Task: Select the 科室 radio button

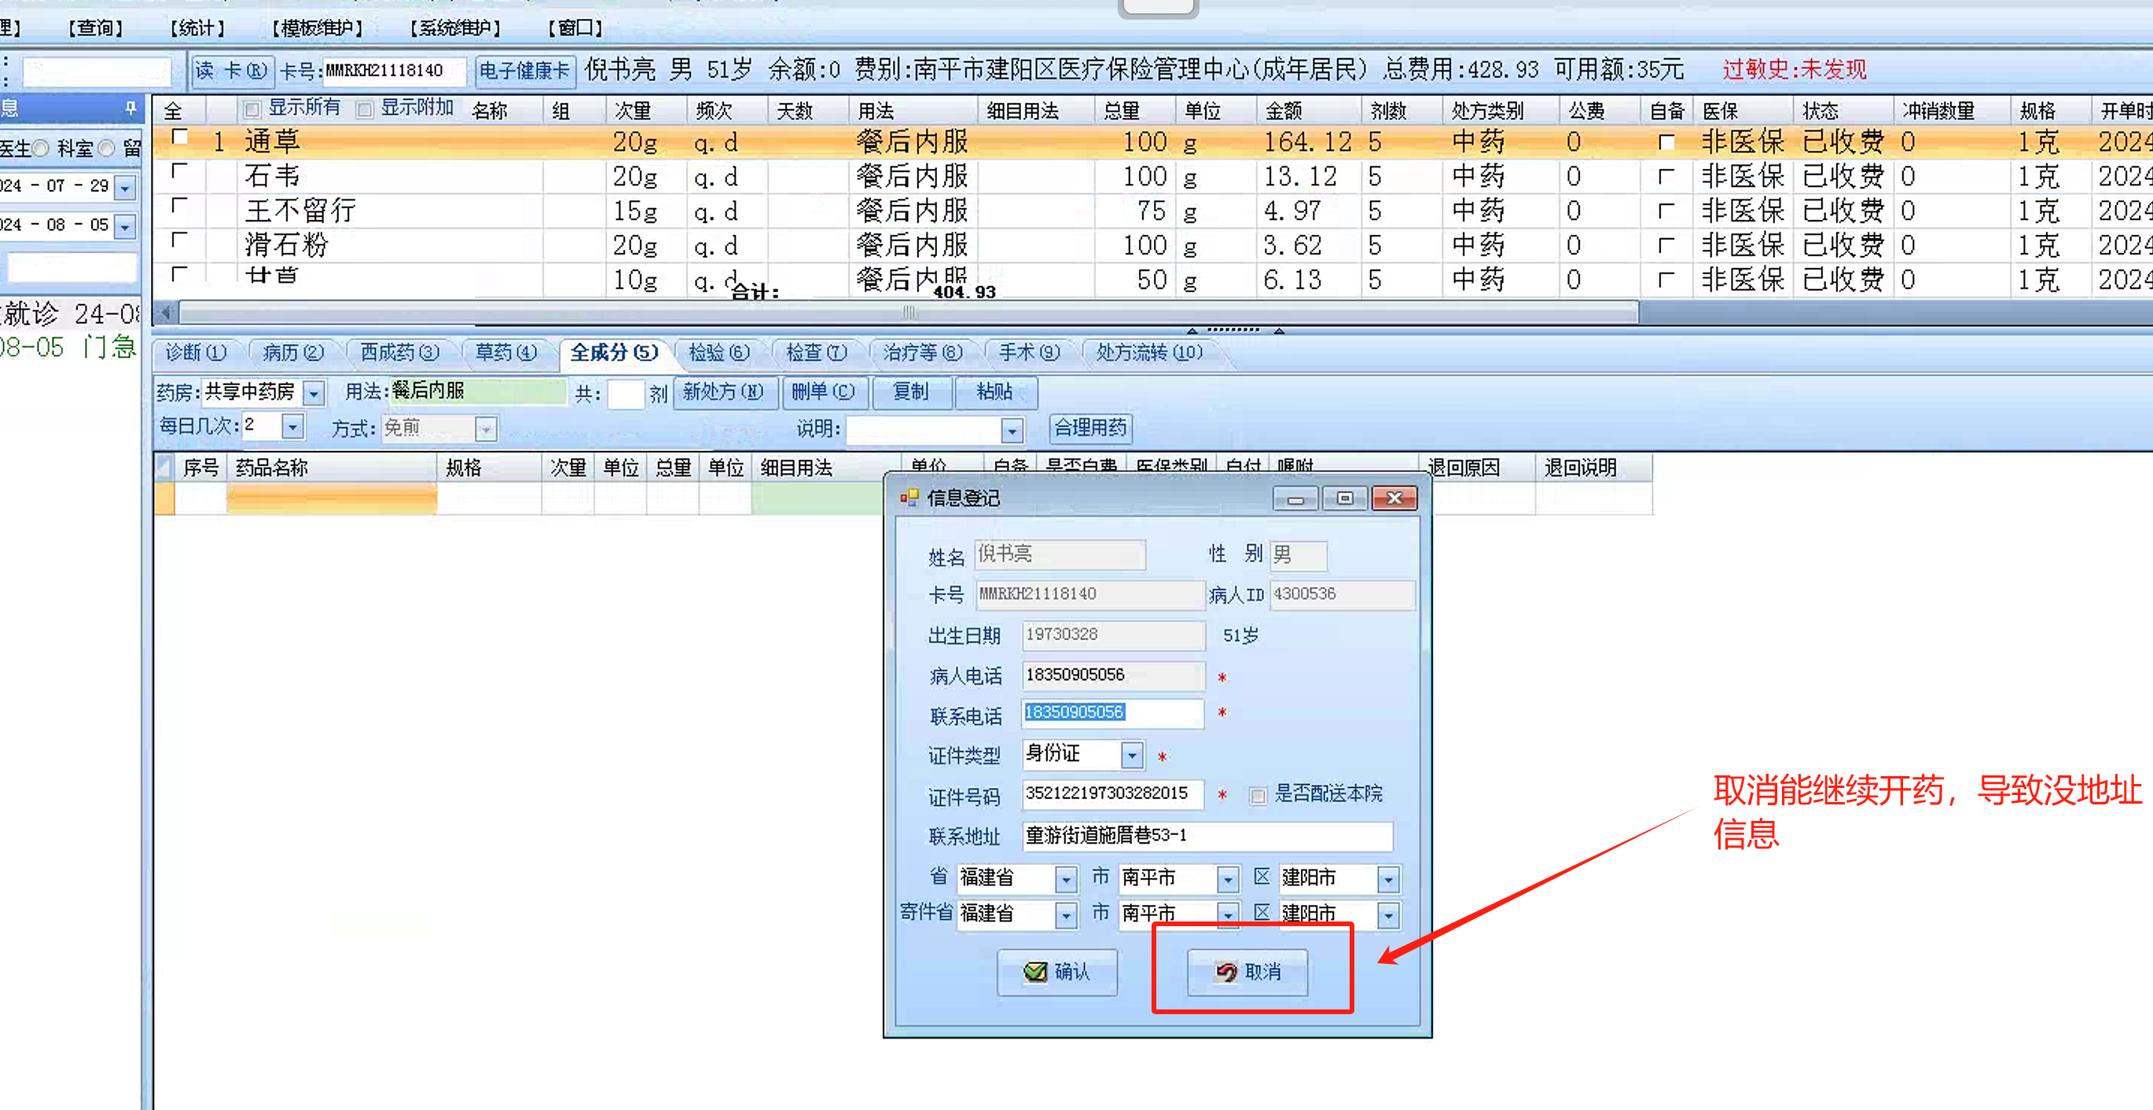Action: (x=107, y=148)
